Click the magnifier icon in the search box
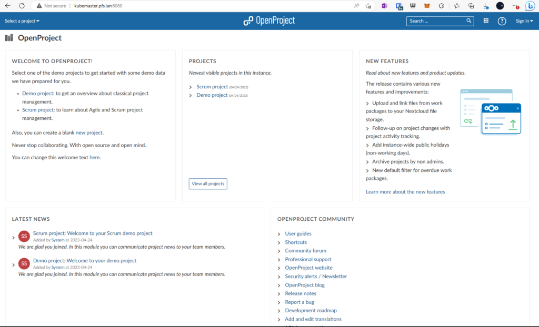 pos(468,21)
